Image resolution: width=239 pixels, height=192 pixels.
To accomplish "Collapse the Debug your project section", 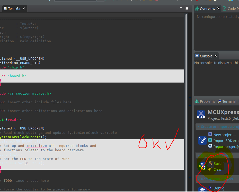I will (x=198, y=179).
